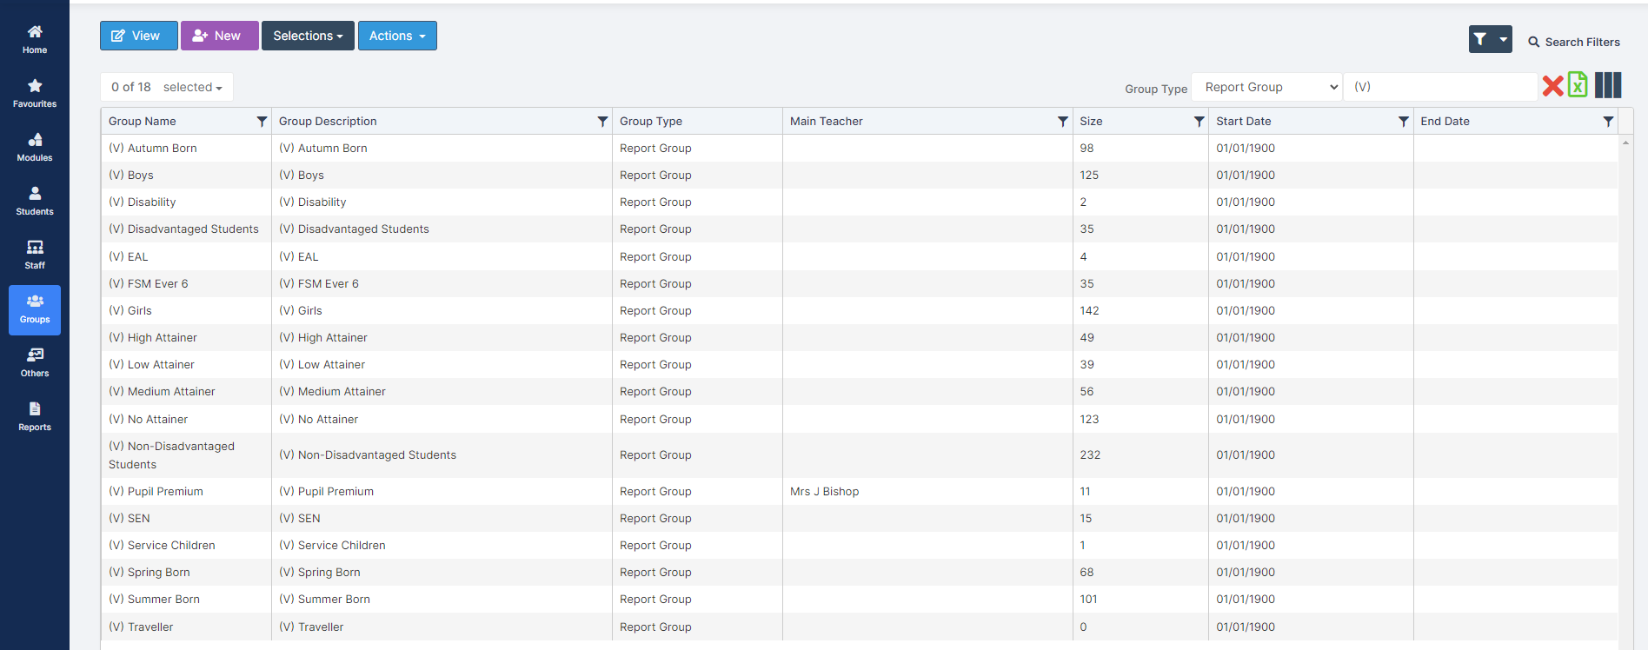Open size link 142 for (V) Girls
Viewport: 1648px width, 650px height.
pos(1089,311)
